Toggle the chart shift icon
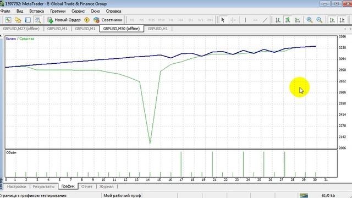The image size is (352, 198). [342, 20]
